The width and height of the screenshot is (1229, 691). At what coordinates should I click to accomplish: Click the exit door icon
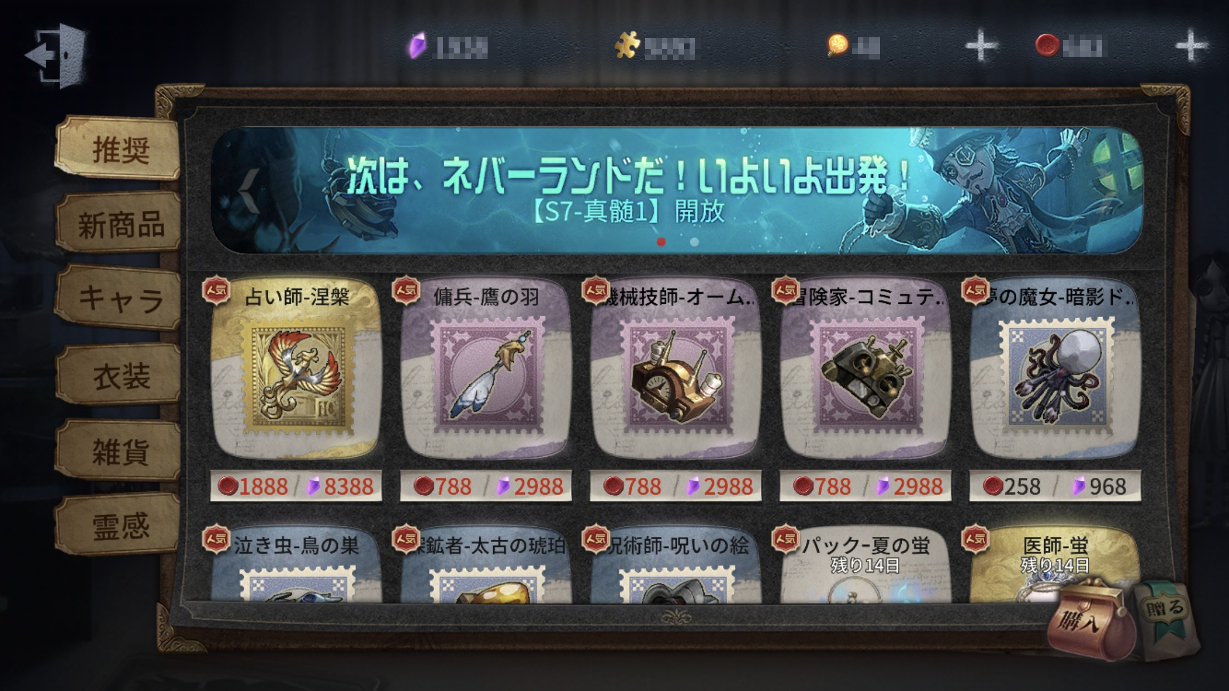[56, 56]
